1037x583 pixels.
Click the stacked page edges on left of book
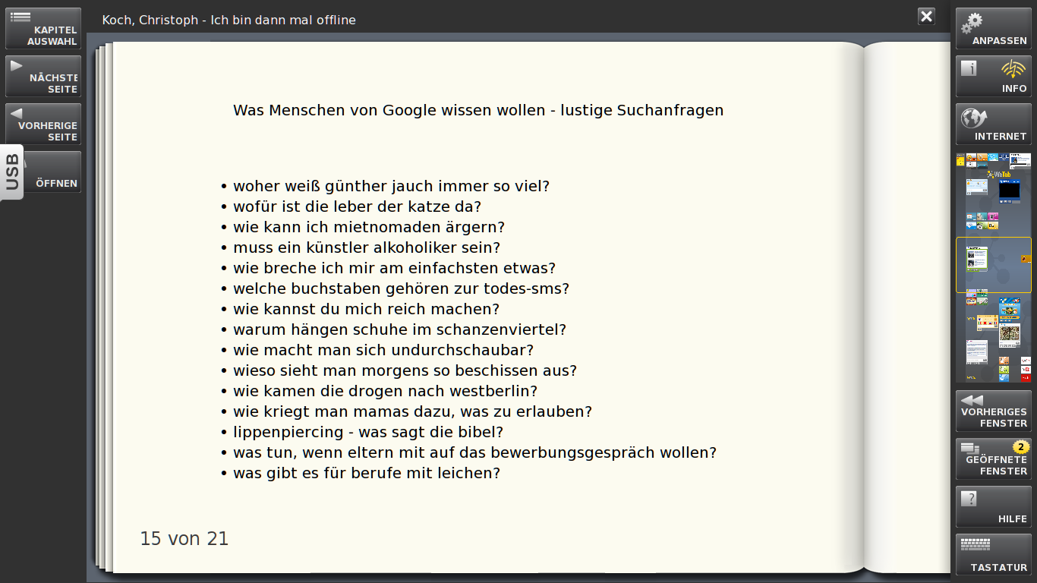104,304
